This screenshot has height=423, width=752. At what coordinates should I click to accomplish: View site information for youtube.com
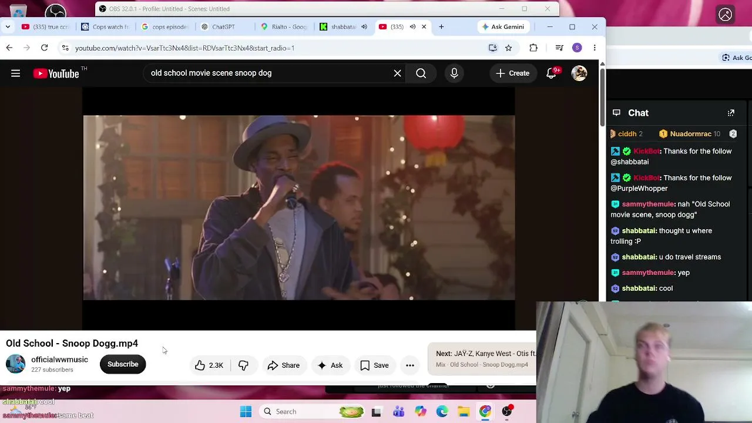coord(65,48)
